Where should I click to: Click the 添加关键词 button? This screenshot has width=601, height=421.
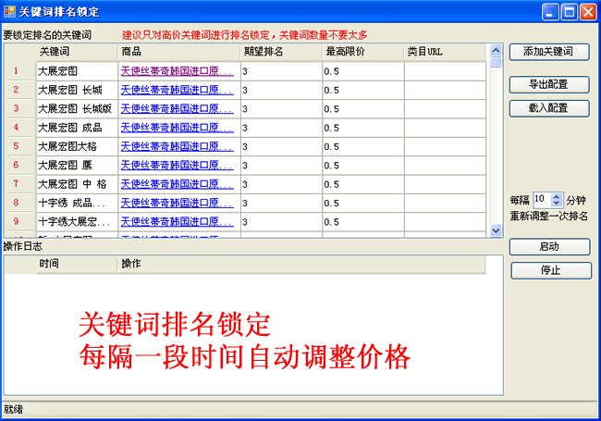(548, 52)
